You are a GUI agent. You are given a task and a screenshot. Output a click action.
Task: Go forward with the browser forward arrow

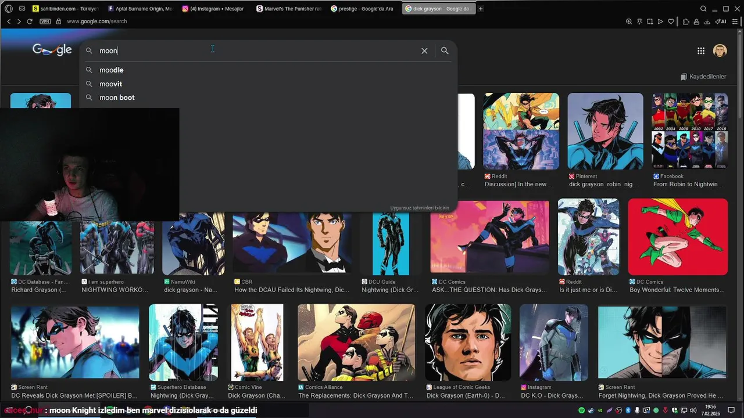pos(19,21)
